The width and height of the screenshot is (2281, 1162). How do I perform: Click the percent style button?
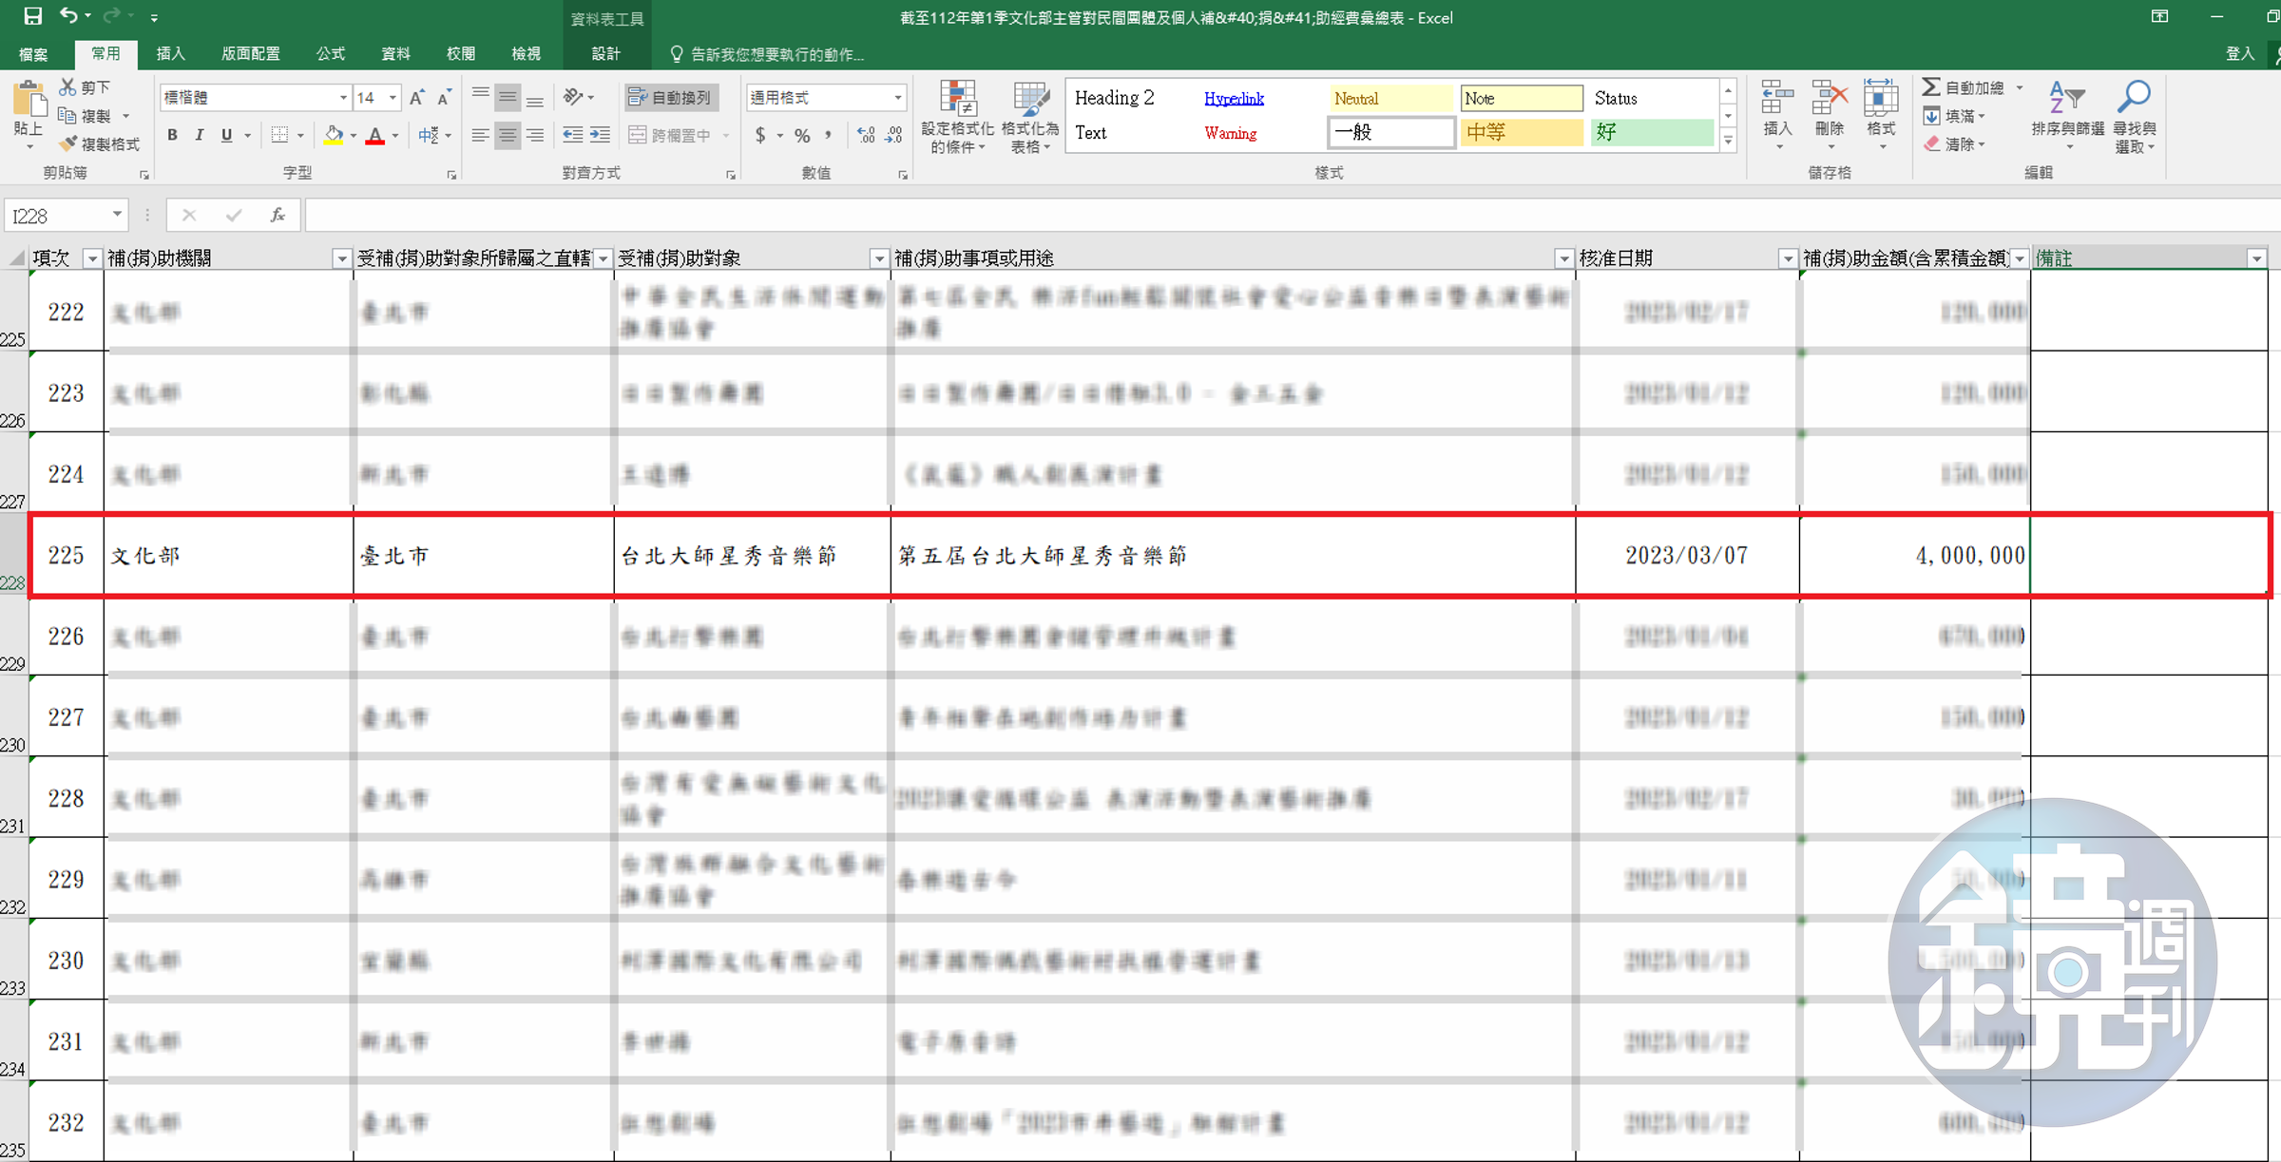click(x=803, y=136)
